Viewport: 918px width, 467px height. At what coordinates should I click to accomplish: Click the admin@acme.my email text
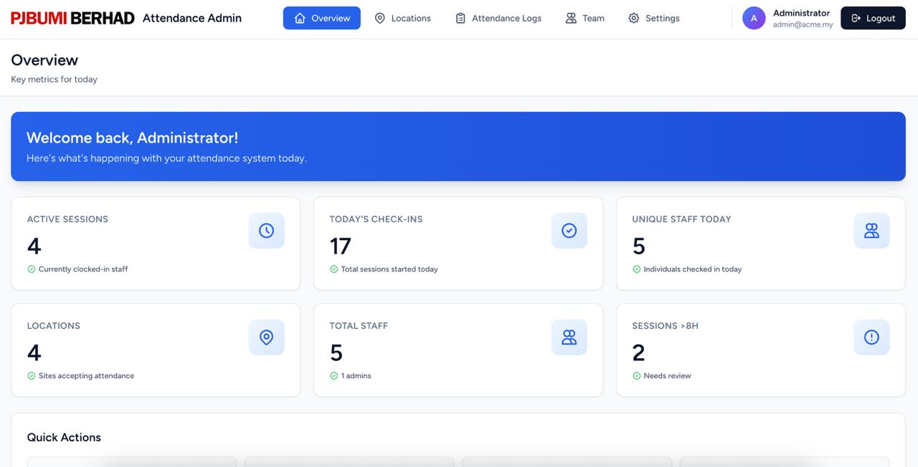click(x=803, y=24)
